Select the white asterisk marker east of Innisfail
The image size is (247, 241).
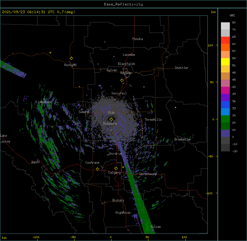(144, 87)
